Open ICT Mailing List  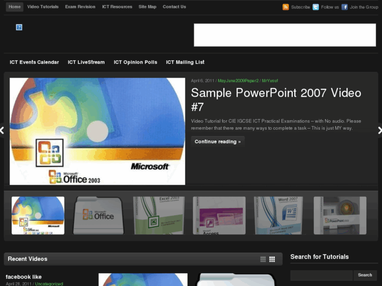pyautogui.click(x=185, y=62)
